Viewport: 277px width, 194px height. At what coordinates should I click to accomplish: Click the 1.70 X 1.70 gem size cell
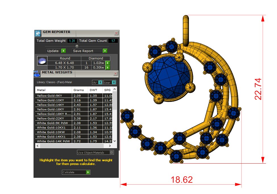point(64,67)
